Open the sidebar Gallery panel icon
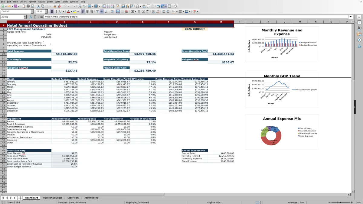Image resolution: width=363 pixels, height=204 pixels. tap(359, 34)
